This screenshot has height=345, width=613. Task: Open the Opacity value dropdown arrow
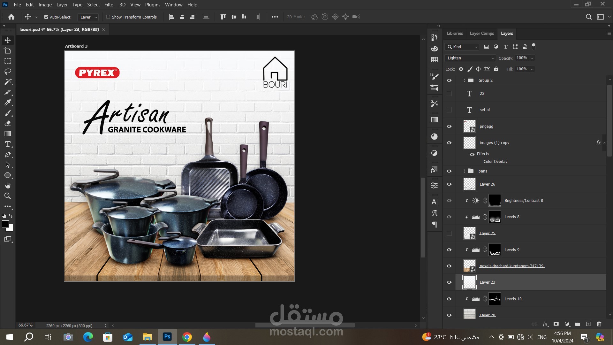(x=532, y=58)
